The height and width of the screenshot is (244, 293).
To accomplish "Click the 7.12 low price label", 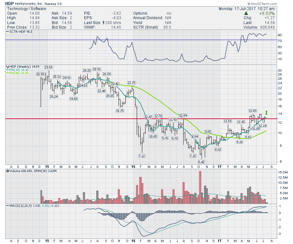I will tap(142, 156).
